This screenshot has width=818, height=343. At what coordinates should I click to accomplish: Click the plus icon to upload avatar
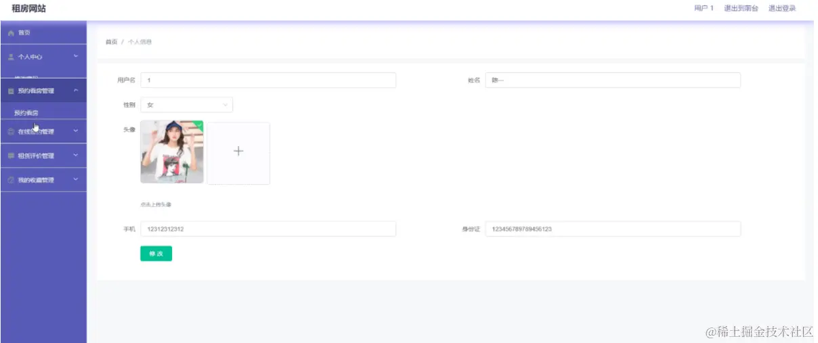click(x=238, y=152)
